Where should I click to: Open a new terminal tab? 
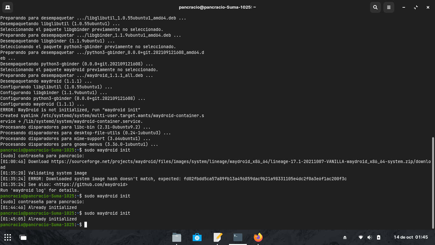[x=7, y=7]
